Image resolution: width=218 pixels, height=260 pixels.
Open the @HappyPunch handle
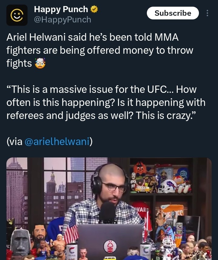pos(63,19)
